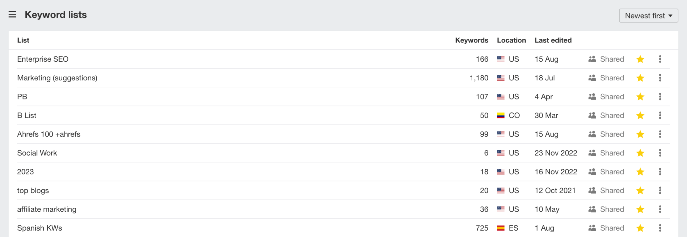This screenshot has width=687, height=237.
Task: Toggle the yellow star on top blogs
Action: [640, 190]
